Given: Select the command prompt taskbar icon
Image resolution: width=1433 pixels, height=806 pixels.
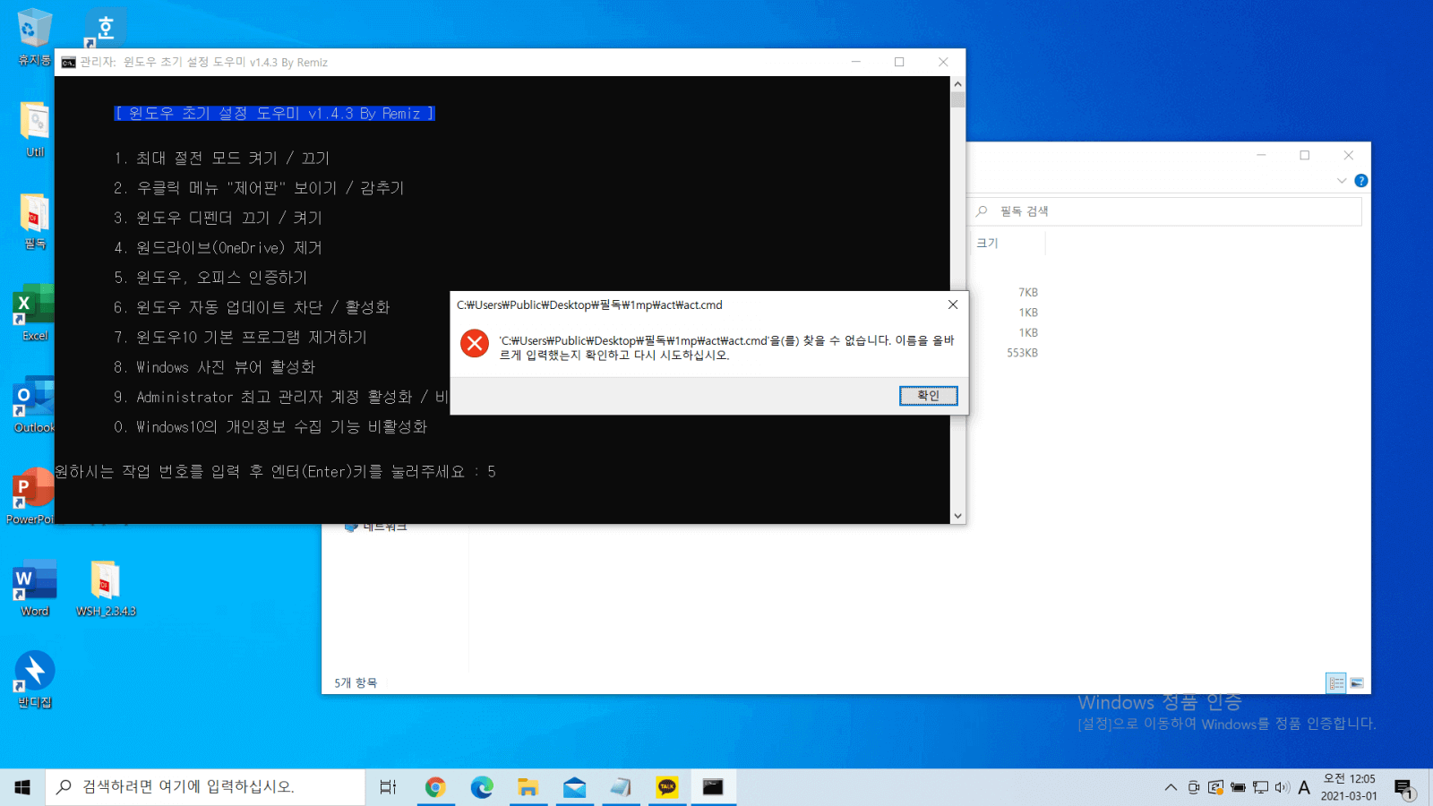Looking at the screenshot, I should click(713, 787).
